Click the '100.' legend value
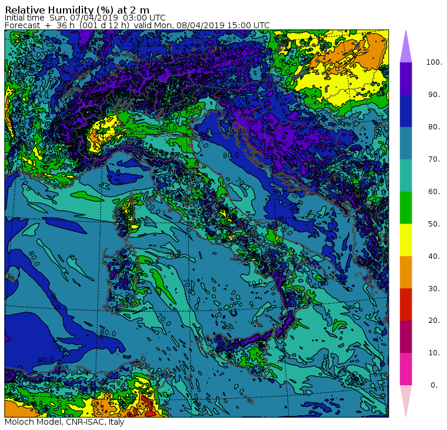The width and height of the screenshot is (447, 430). [x=434, y=62]
